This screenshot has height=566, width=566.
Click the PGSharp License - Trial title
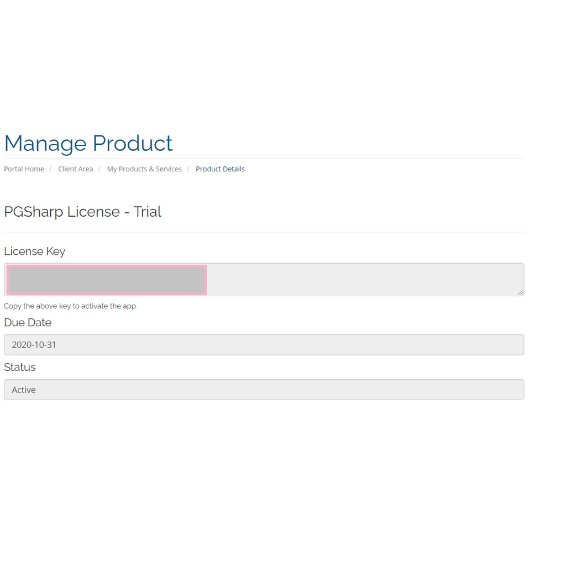83,212
